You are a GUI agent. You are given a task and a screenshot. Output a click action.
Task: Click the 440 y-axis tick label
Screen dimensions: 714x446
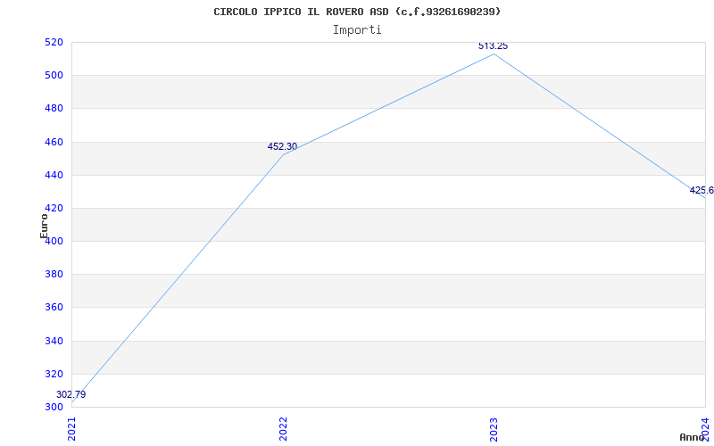[53, 175]
